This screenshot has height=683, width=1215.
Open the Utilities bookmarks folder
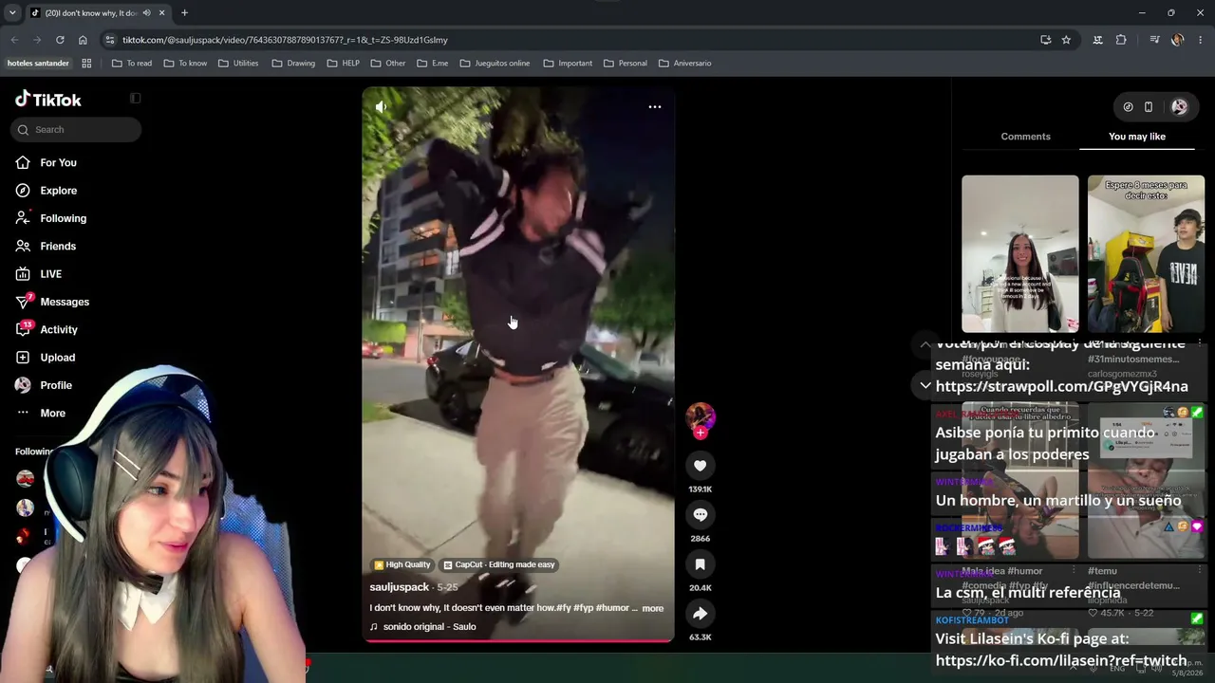[x=238, y=64]
